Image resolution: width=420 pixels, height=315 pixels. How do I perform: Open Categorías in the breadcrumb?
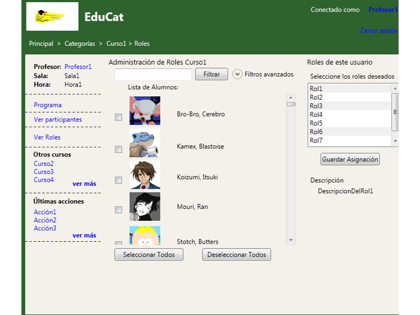click(x=80, y=43)
